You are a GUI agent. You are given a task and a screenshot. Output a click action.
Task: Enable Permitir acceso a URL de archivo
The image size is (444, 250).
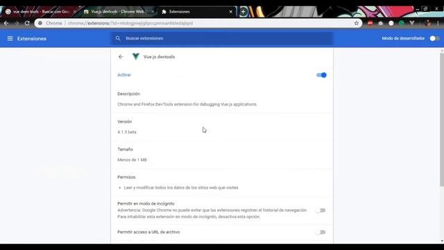321,232
